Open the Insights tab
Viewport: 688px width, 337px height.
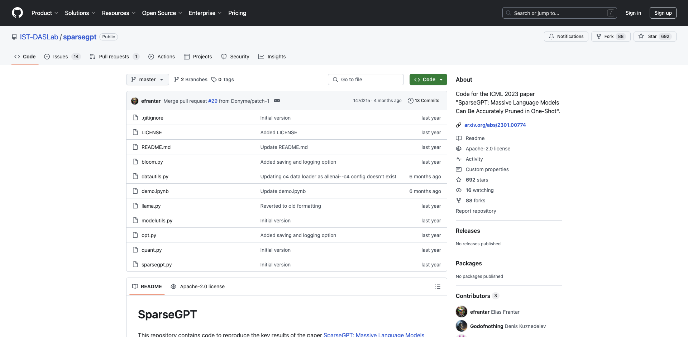tap(272, 57)
